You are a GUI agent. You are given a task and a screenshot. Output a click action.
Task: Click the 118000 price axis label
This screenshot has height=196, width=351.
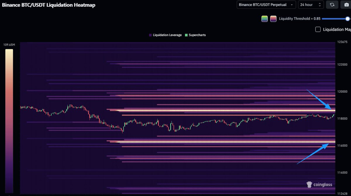[x=342, y=118]
